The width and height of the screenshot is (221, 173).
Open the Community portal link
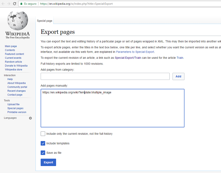tap(17, 87)
